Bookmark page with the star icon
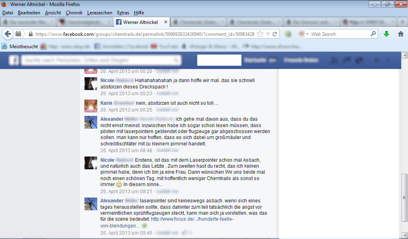Screen dimensions: 408x239 pos(260,34)
